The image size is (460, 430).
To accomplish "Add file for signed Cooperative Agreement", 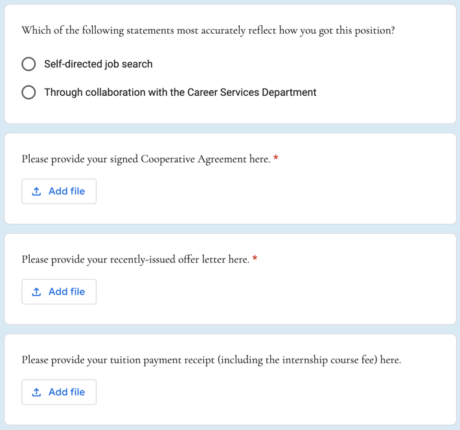I will coord(59,191).
